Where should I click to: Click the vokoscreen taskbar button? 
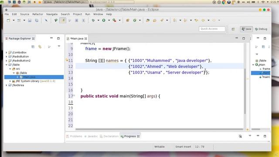[x=111, y=2]
